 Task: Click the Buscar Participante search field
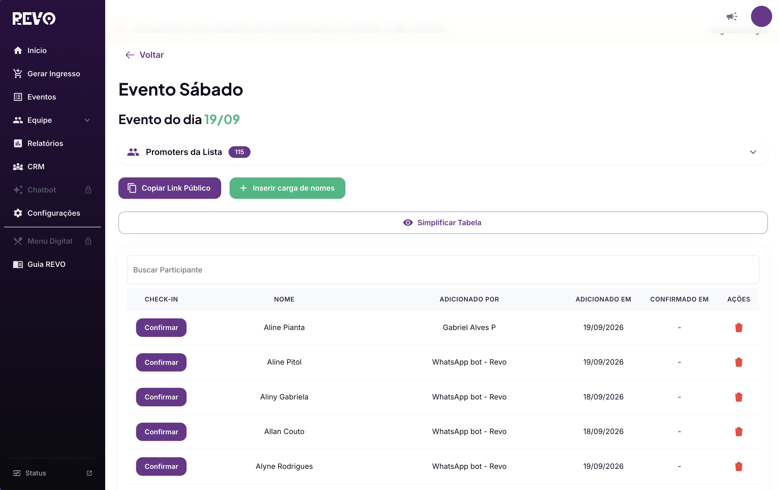(443, 270)
